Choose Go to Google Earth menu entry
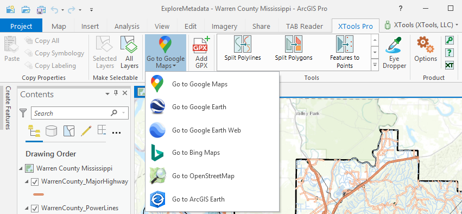The height and width of the screenshot is (214, 462). click(x=212, y=106)
